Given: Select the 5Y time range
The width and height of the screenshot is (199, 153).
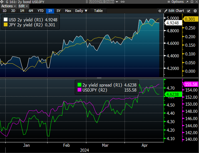Looking at the screenshot, I should tap(59, 11).
